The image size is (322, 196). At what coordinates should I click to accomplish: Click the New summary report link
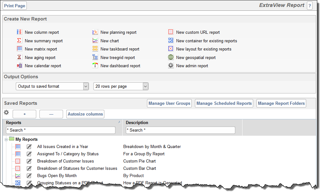click(44, 41)
